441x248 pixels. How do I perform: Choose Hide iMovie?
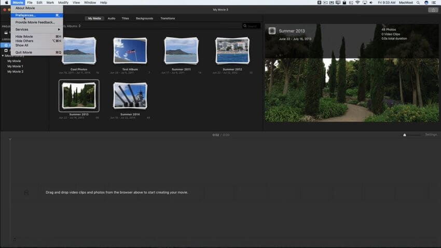click(x=37, y=36)
